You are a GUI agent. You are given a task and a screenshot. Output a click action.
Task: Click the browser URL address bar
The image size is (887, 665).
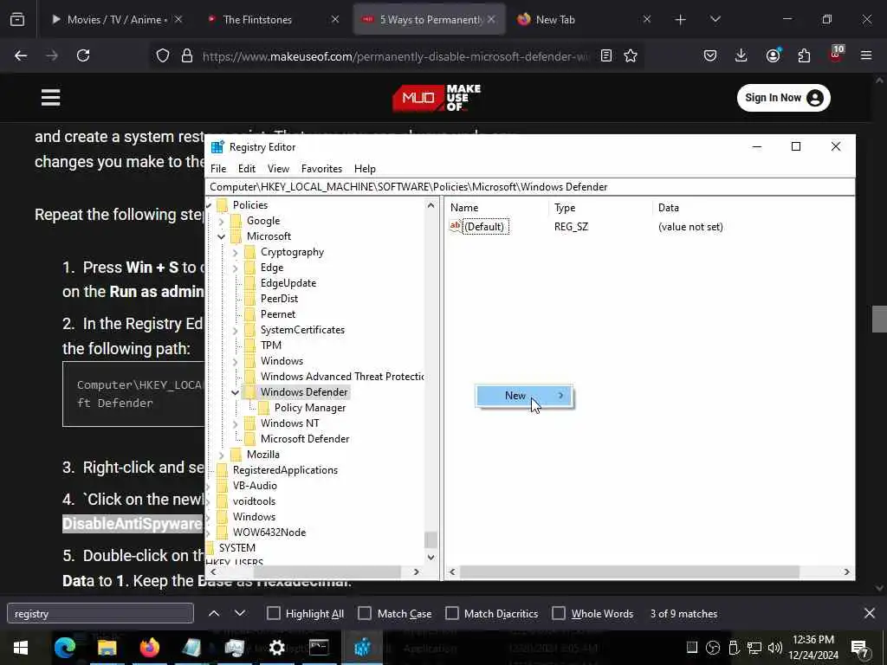(394, 56)
